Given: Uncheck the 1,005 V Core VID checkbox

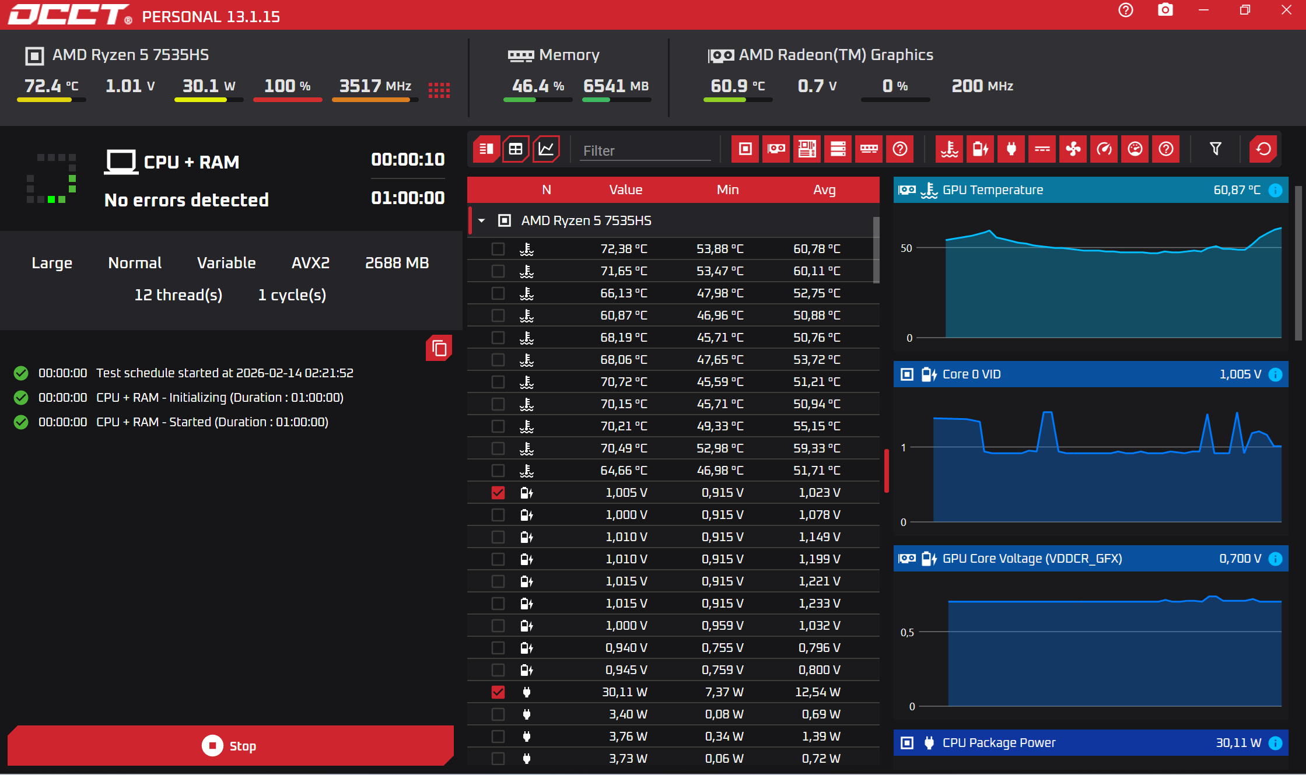Looking at the screenshot, I should click(x=498, y=493).
